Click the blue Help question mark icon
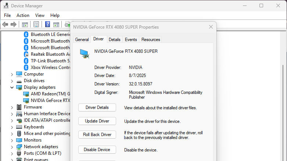The image size is (287, 161). pyautogui.click(x=48, y=25)
